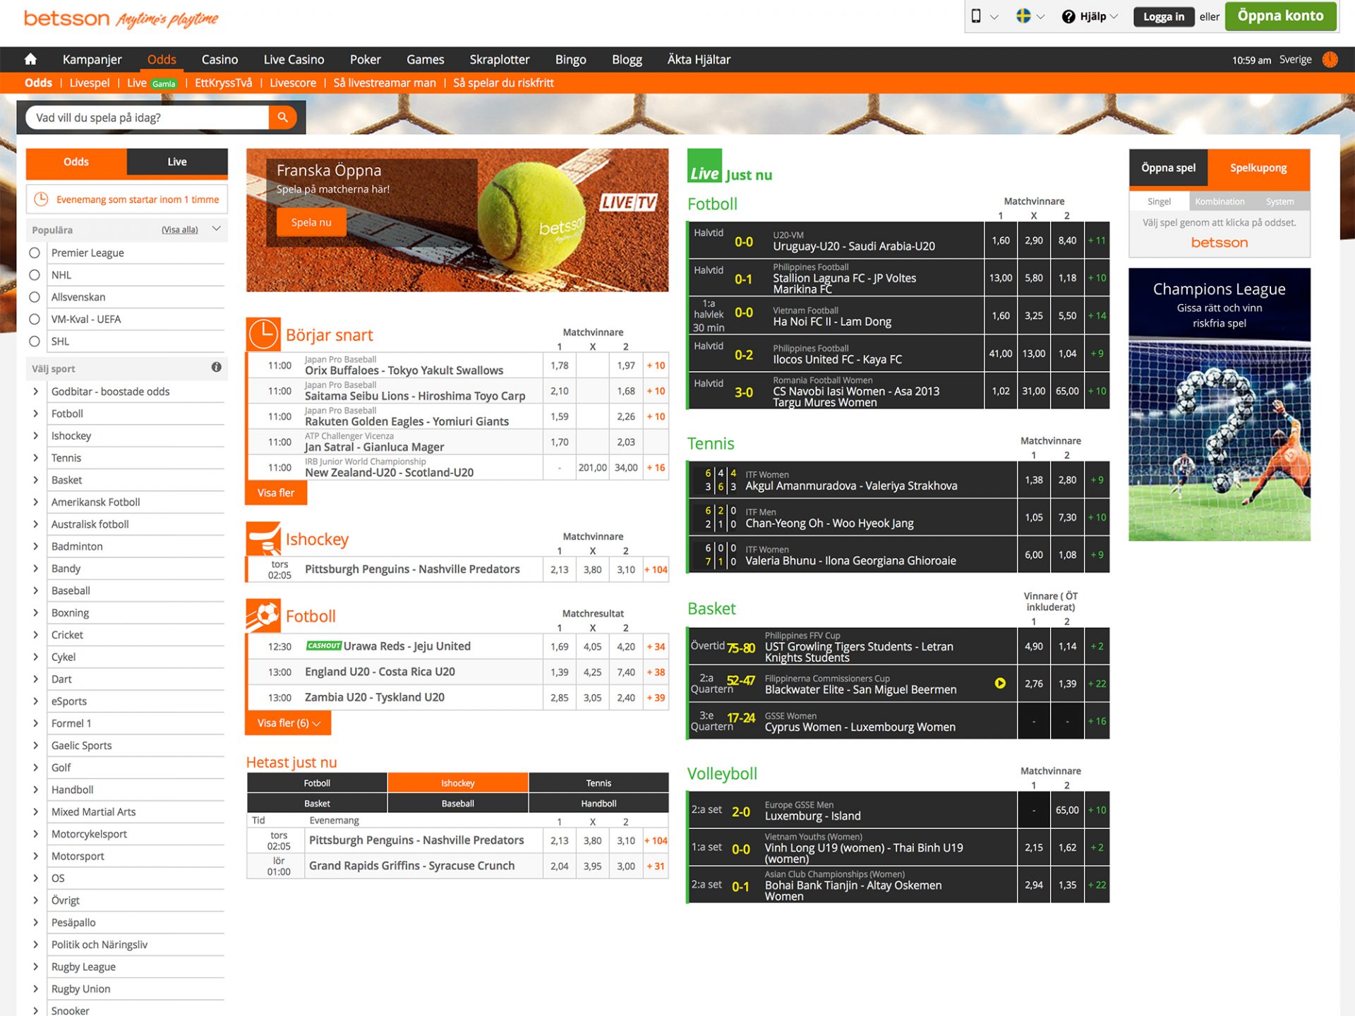Viewport: 1355px width, 1016px height.
Task: Open the Skraplotter menu item
Action: click(x=500, y=59)
